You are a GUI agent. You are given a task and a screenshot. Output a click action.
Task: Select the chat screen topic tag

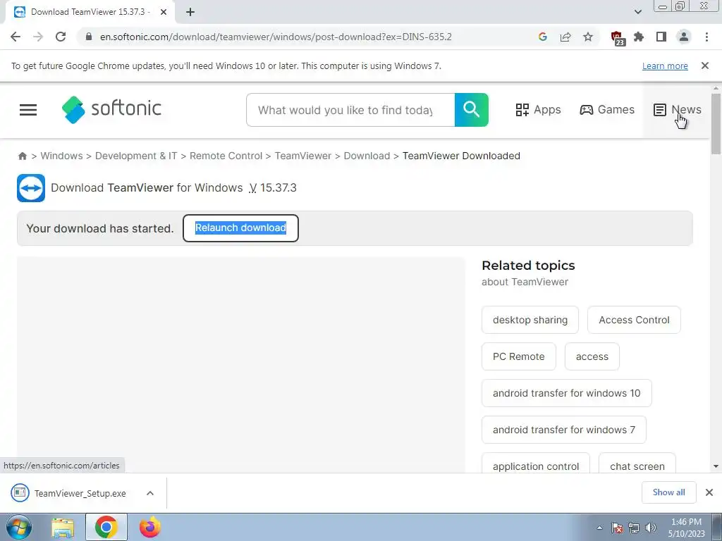[x=637, y=464]
